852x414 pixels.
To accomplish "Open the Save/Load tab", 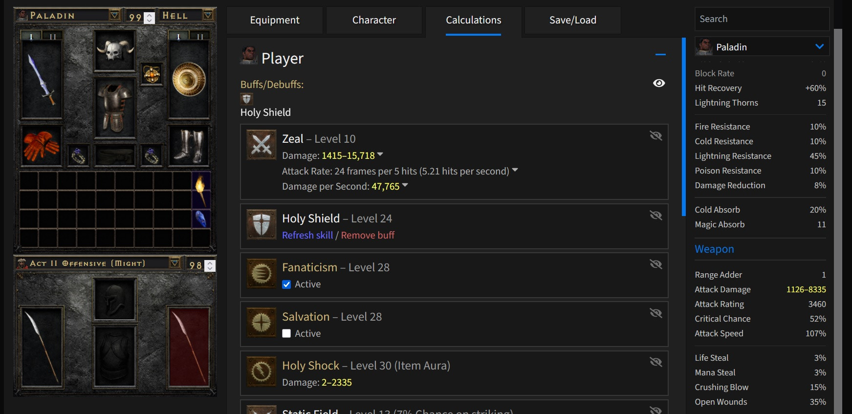I will [x=572, y=20].
